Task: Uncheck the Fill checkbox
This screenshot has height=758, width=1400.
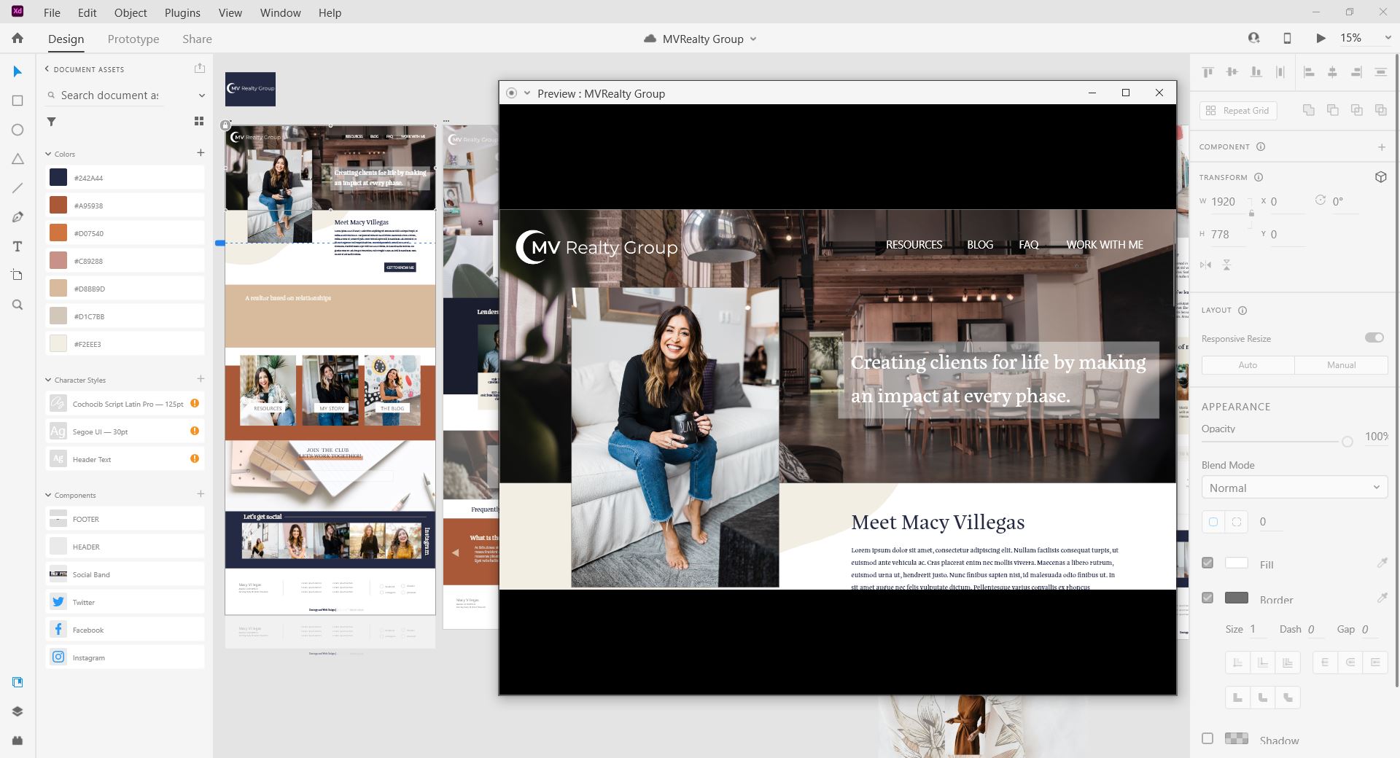Action: click(x=1207, y=563)
